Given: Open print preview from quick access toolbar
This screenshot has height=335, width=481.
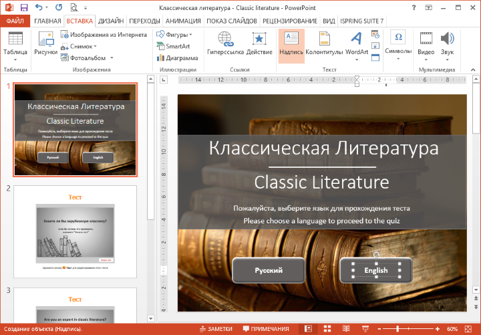Looking at the screenshot, I should coord(73,7).
